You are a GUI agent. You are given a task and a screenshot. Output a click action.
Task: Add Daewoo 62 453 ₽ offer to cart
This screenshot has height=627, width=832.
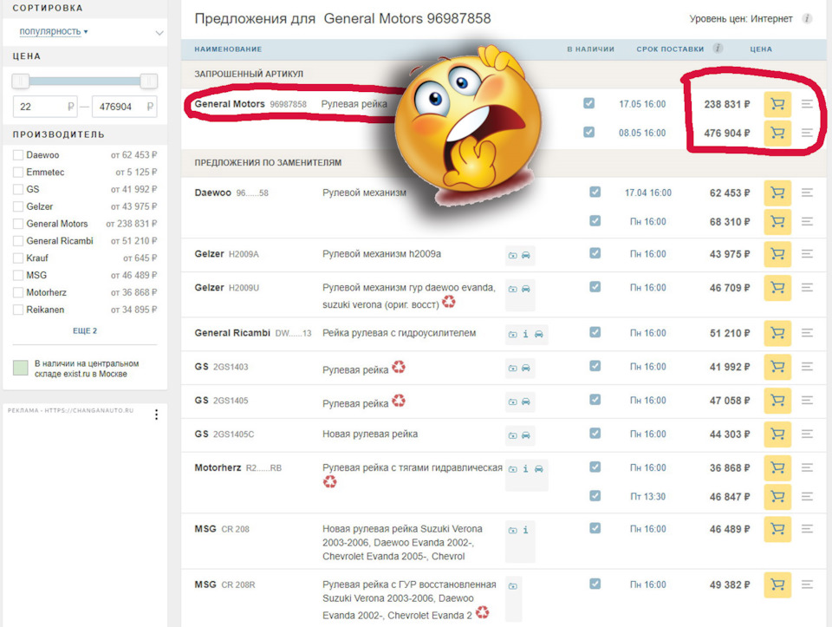(777, 193)
